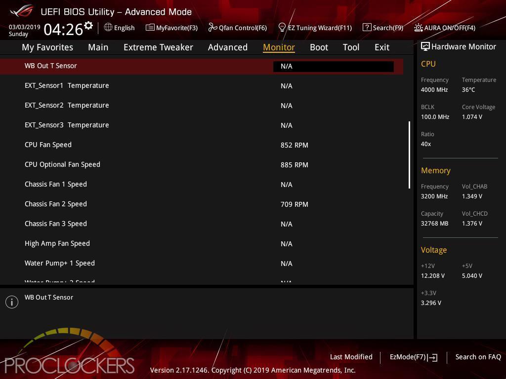Click the 885 RPM value
506x379 pixels.
pyautogui.click(x=295, y=165)
